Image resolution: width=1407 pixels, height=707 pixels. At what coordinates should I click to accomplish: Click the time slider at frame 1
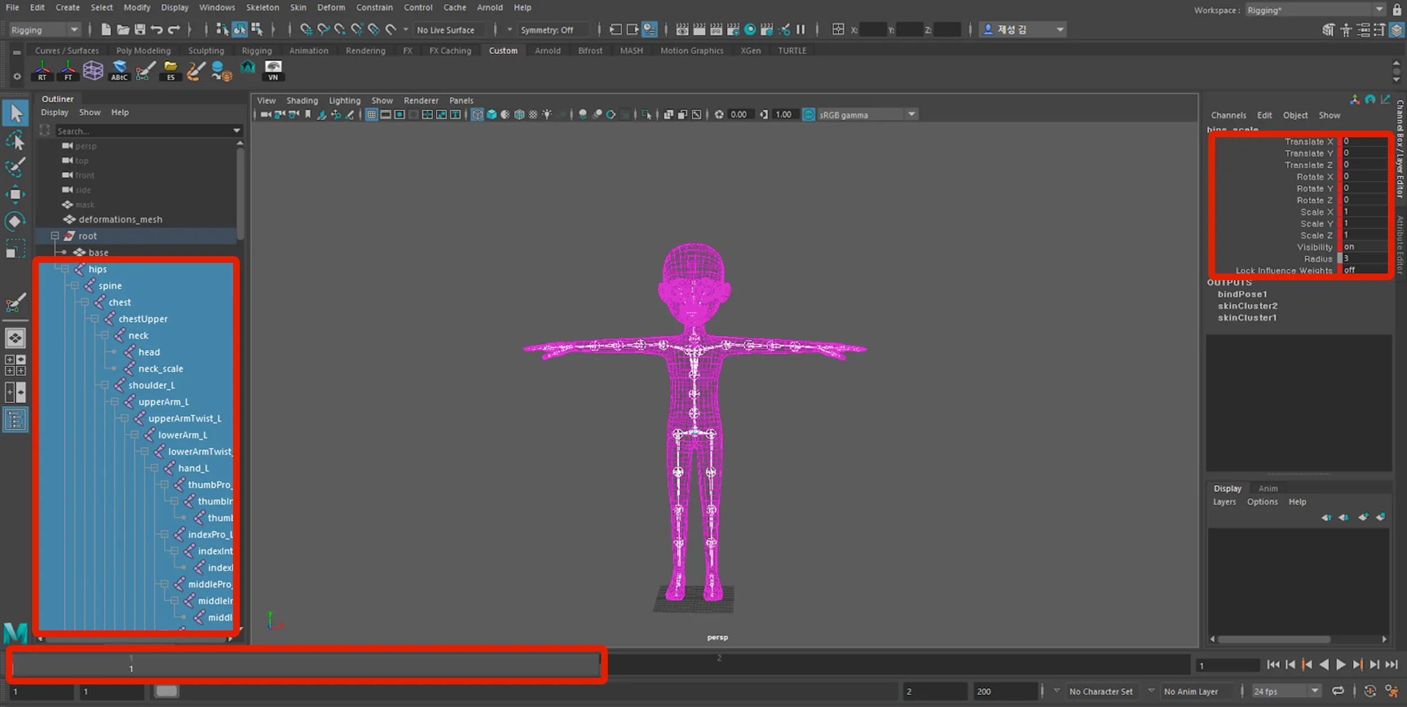(x=131, y=665)
